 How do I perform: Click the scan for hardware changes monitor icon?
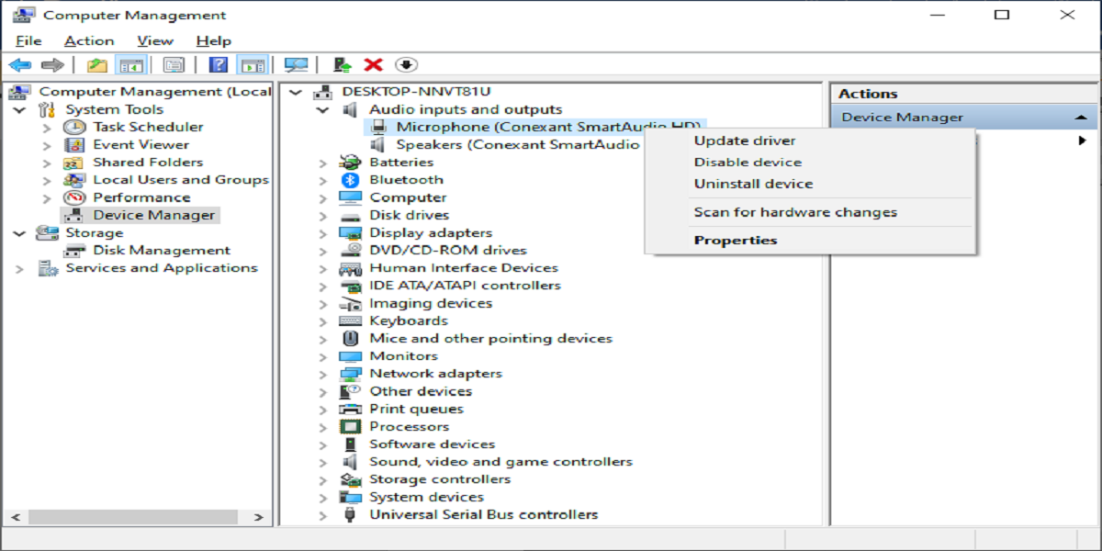pyautogui.click(x=296, y=65)
